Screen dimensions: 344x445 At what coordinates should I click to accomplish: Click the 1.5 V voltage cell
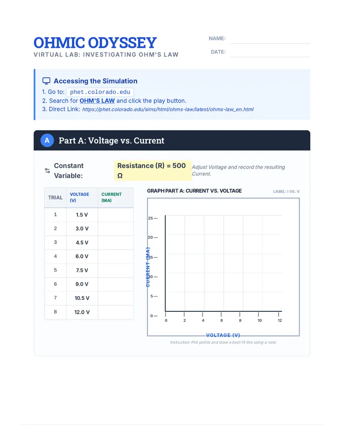82,215
